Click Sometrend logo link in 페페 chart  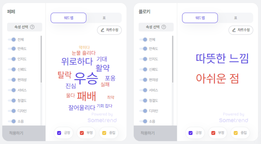point(102,120)
